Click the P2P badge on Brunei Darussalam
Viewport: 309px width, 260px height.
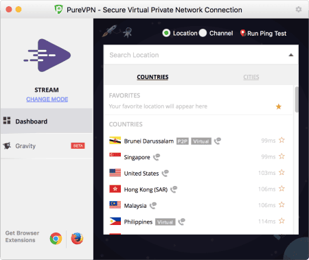point(183,141)
